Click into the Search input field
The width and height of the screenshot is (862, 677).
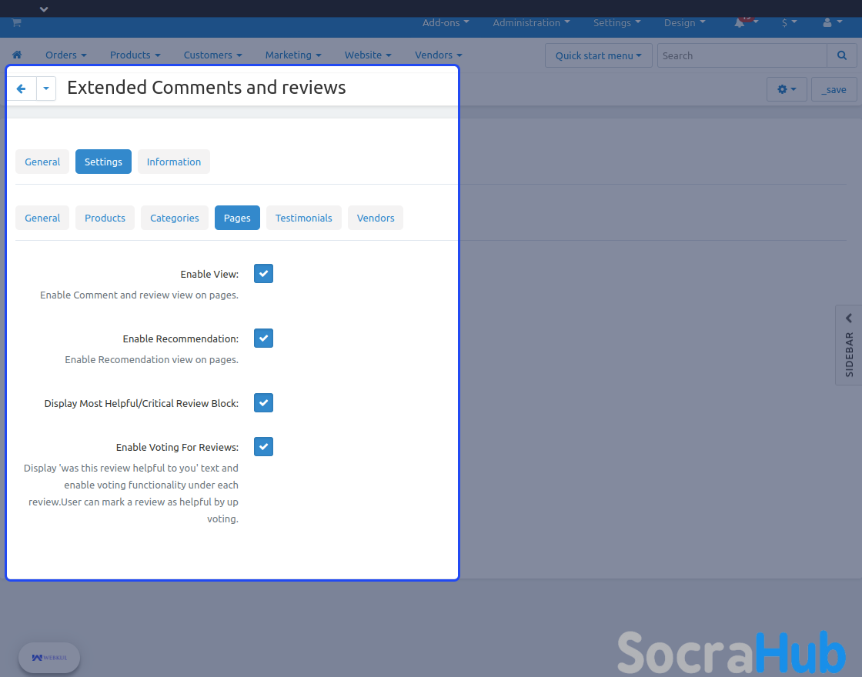click(x=741, y=55)
